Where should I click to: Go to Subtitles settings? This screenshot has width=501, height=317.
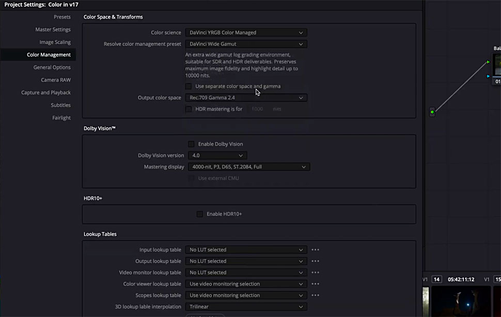pyautogui.click(x=60, y=105)
